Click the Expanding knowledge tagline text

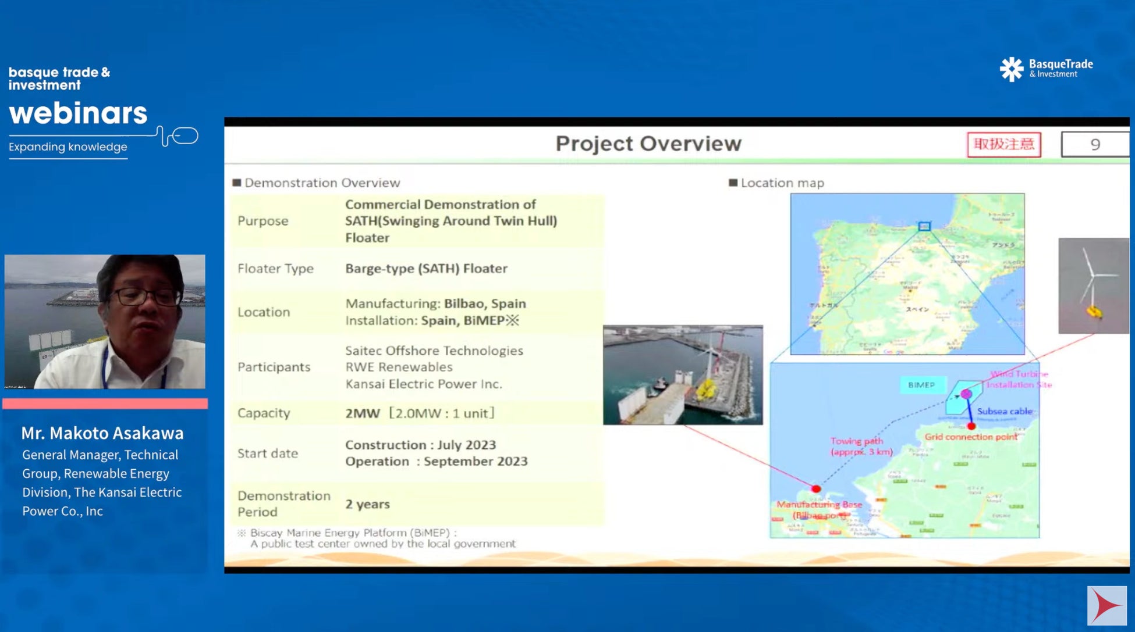pyautogui.click(x=68, y=147)
